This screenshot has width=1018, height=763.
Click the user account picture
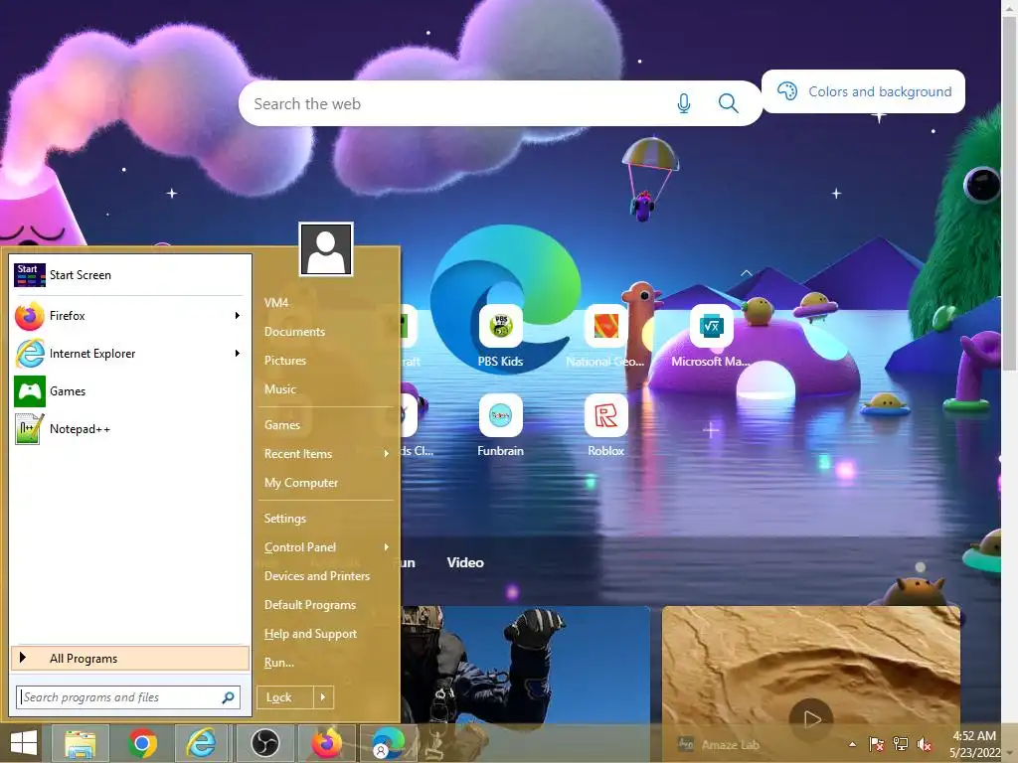click(326, 249)
